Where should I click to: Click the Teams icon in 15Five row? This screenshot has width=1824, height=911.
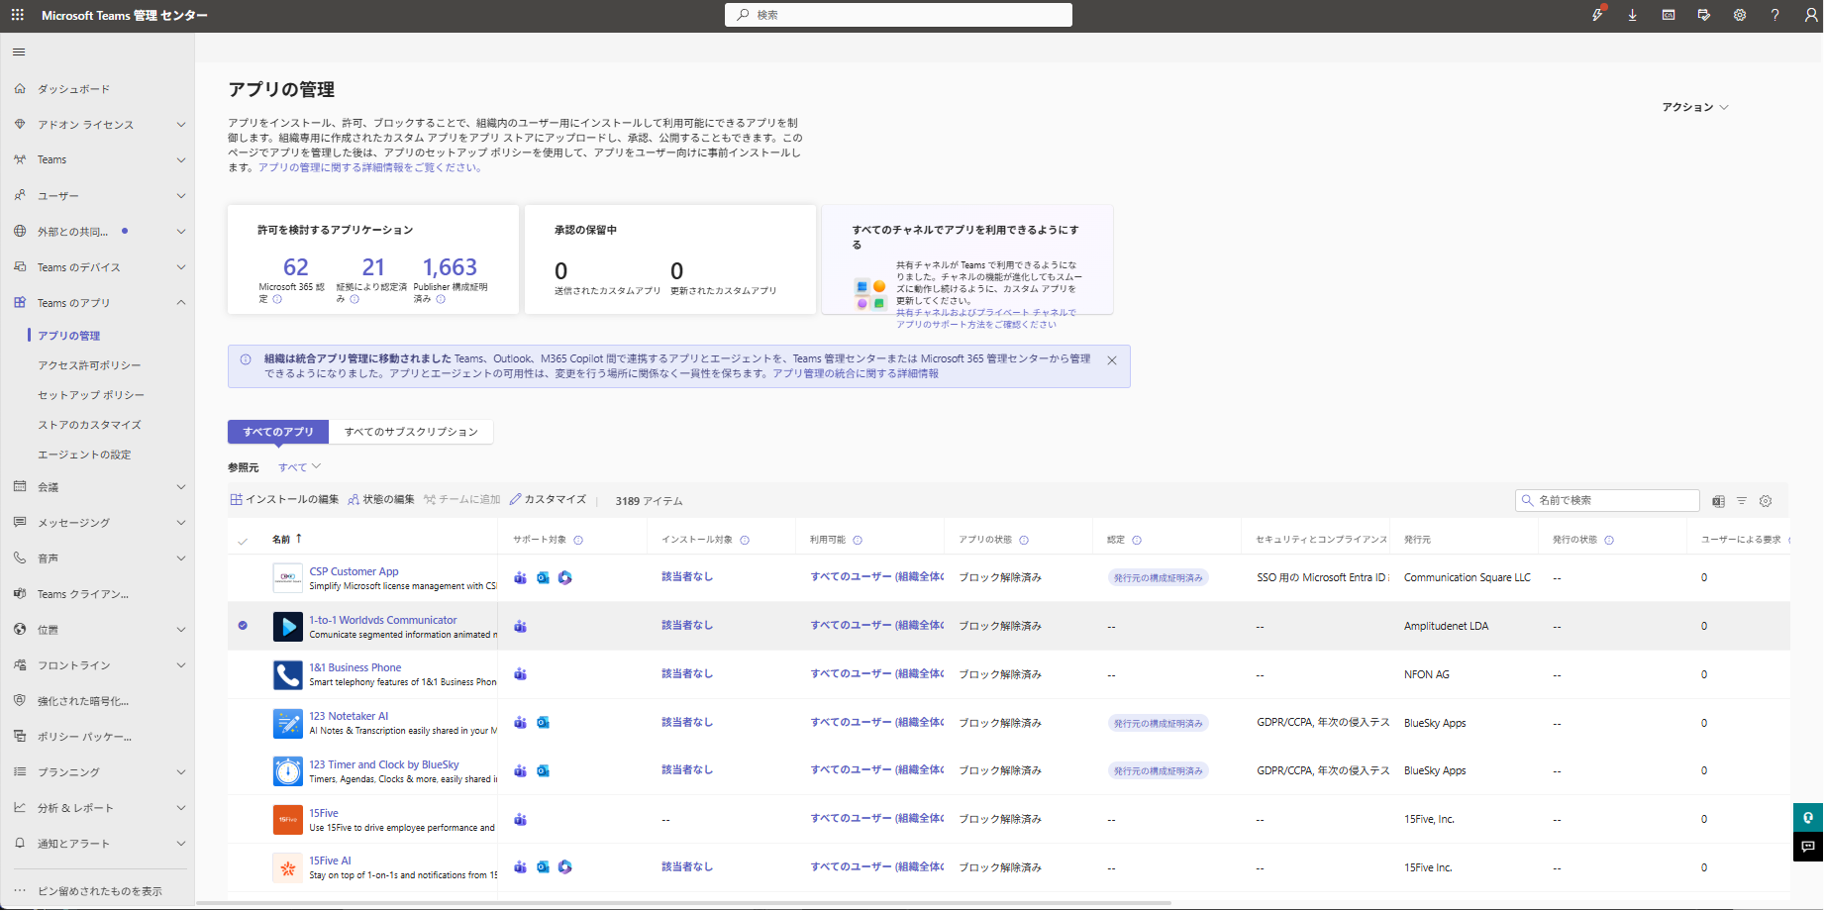point(520,819)
